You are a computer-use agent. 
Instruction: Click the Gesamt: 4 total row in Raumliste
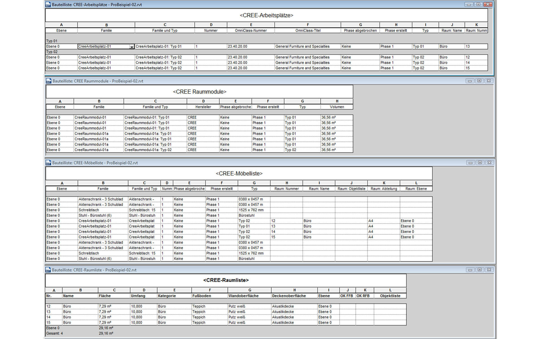coord(54,333)
